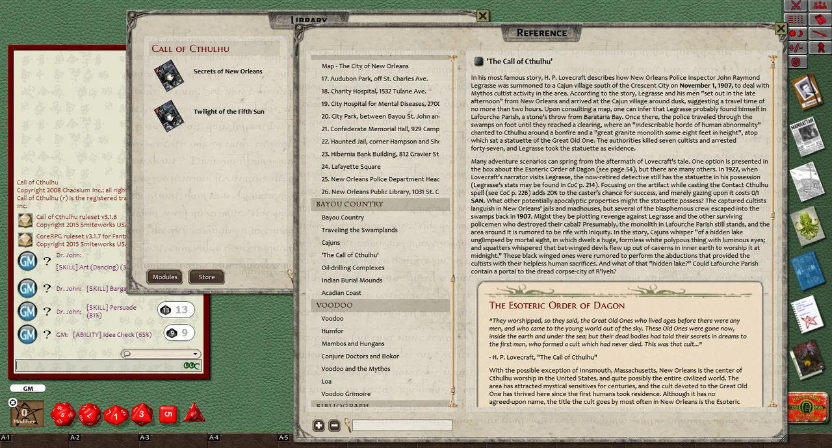The height and width of the screenshot is (448, 832).
Task: Expand all with the plus button
Action: 318,426
